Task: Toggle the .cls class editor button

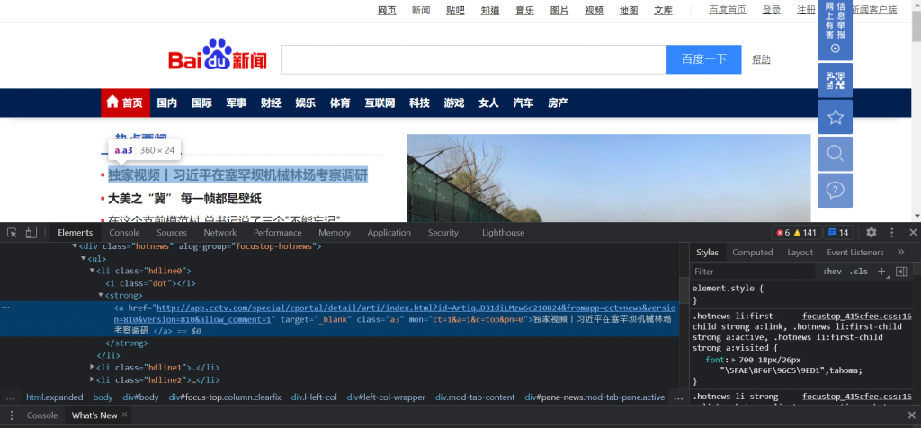Action: pos(859,272)
